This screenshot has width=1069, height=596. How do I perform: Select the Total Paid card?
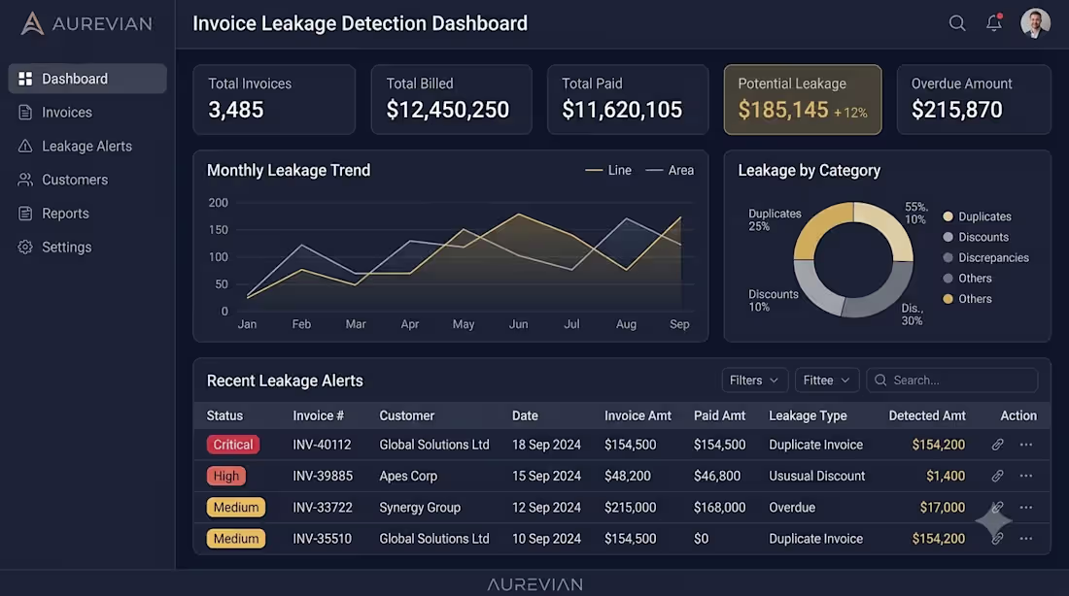tap(628, 99)
